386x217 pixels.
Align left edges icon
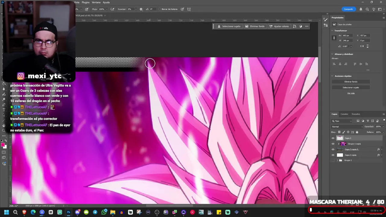[334, 64]
